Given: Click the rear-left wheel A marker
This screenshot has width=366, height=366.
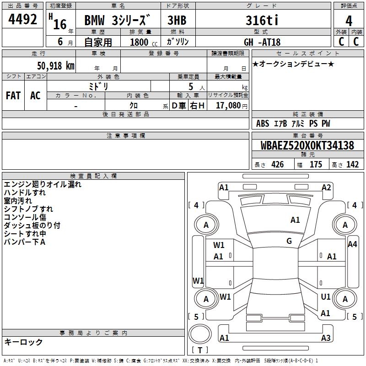Looking at the screenshot, I should tap(206, 299).
